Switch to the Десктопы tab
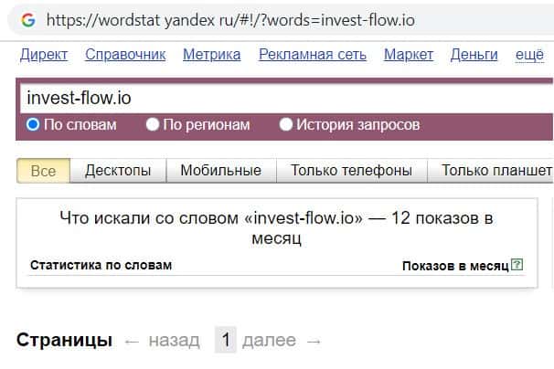554x369 pixels. point(118,171)
